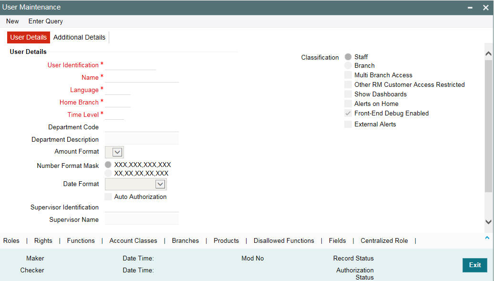Open the Functions subsystem
Screen dimensions: 494x281
[x=81, y=240]
